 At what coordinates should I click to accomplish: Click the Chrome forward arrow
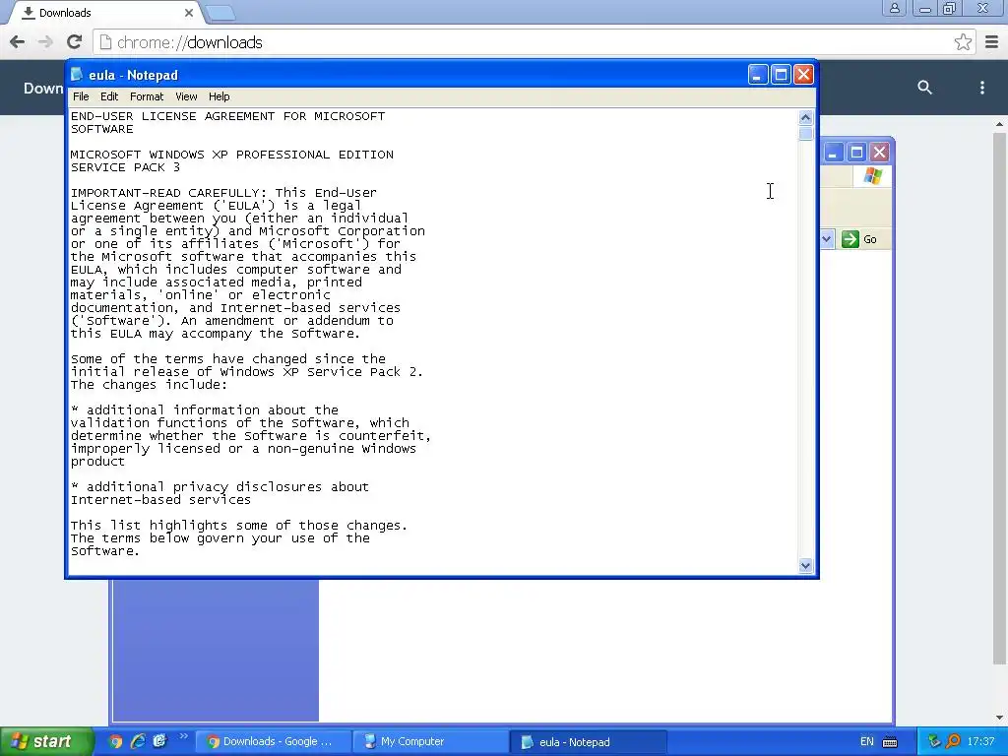coord(45,42)
